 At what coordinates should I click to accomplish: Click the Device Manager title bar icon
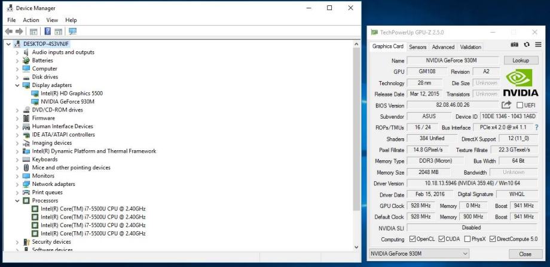[x=10, y=8]
